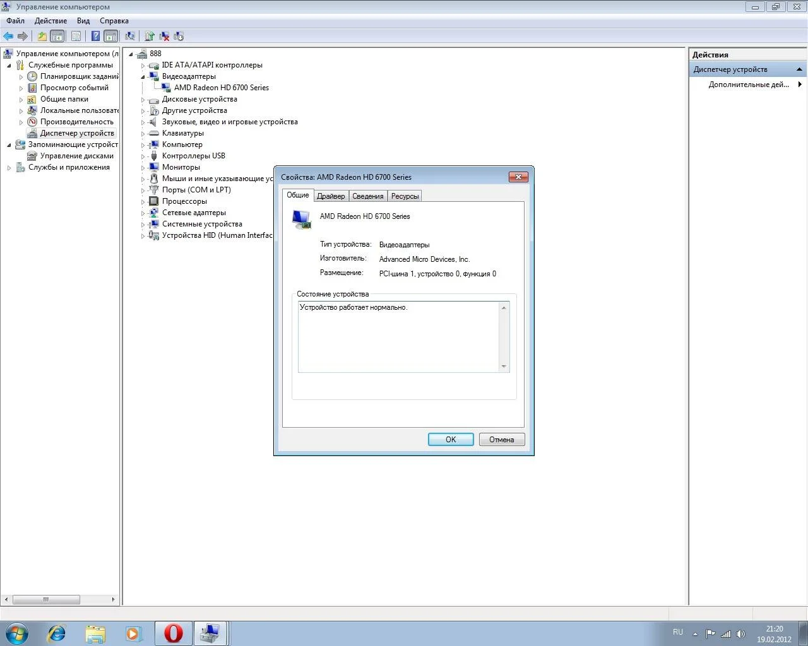
Task: Show hidden tray icons arrow
Action: pos(695,634)
